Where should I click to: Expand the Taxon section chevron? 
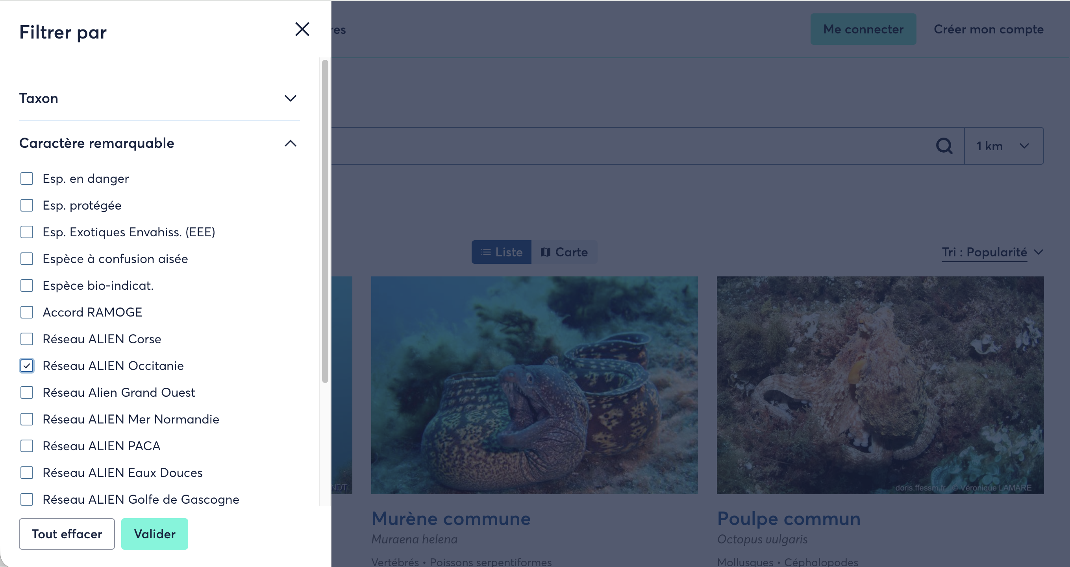coord(291,98)
